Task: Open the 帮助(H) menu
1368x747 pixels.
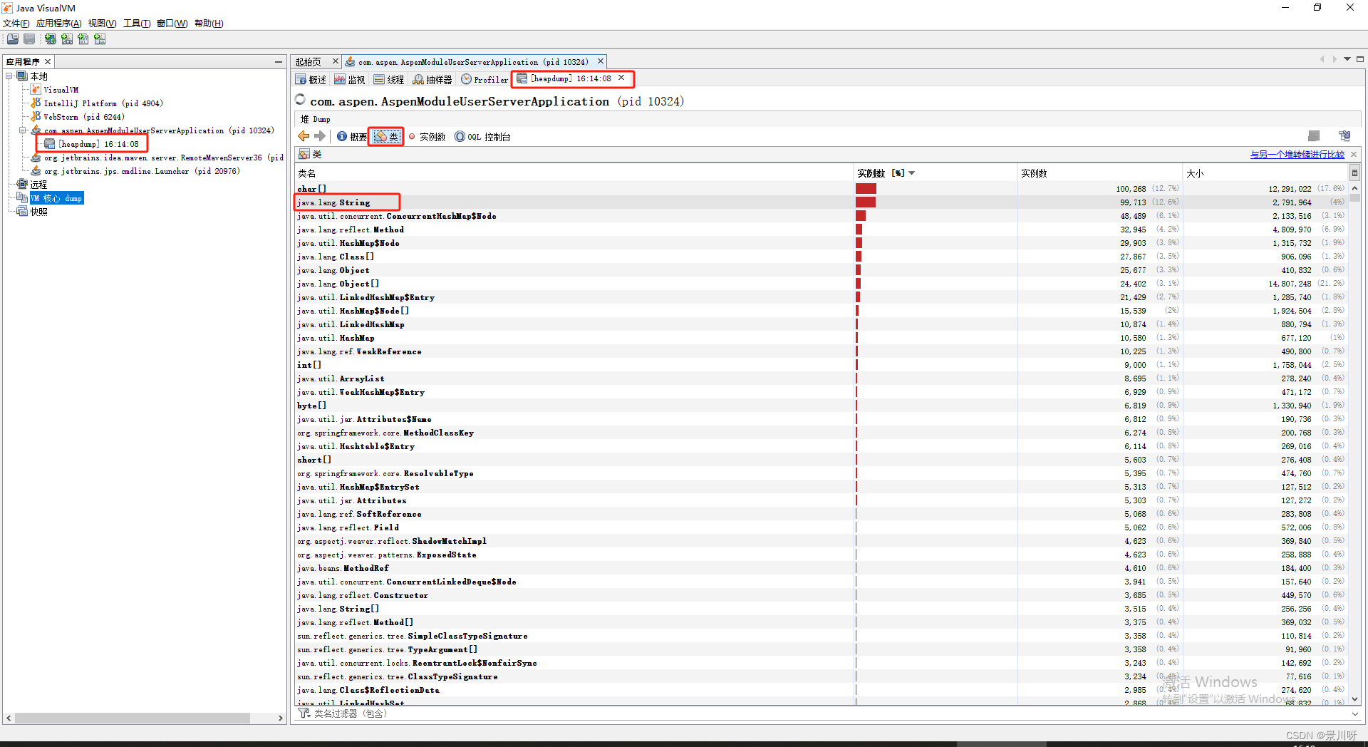Action: click(x=209, y=24)
